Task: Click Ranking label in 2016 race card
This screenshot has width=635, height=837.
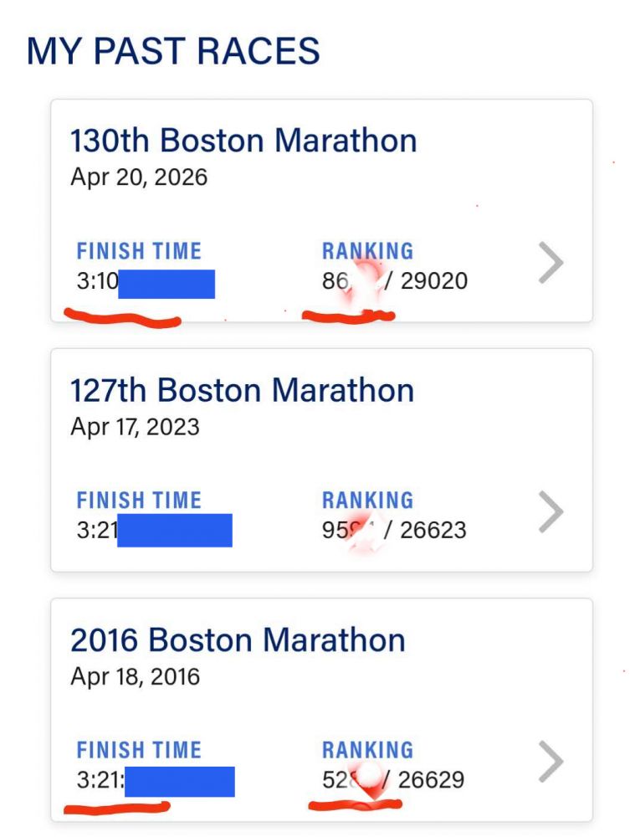Action: click(367, 750)
